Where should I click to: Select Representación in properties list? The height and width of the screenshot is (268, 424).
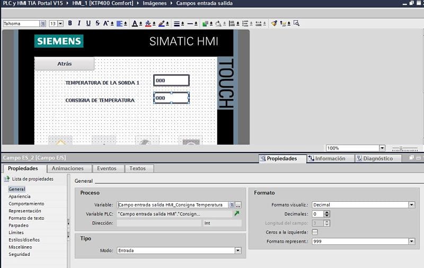click(24, 211)
